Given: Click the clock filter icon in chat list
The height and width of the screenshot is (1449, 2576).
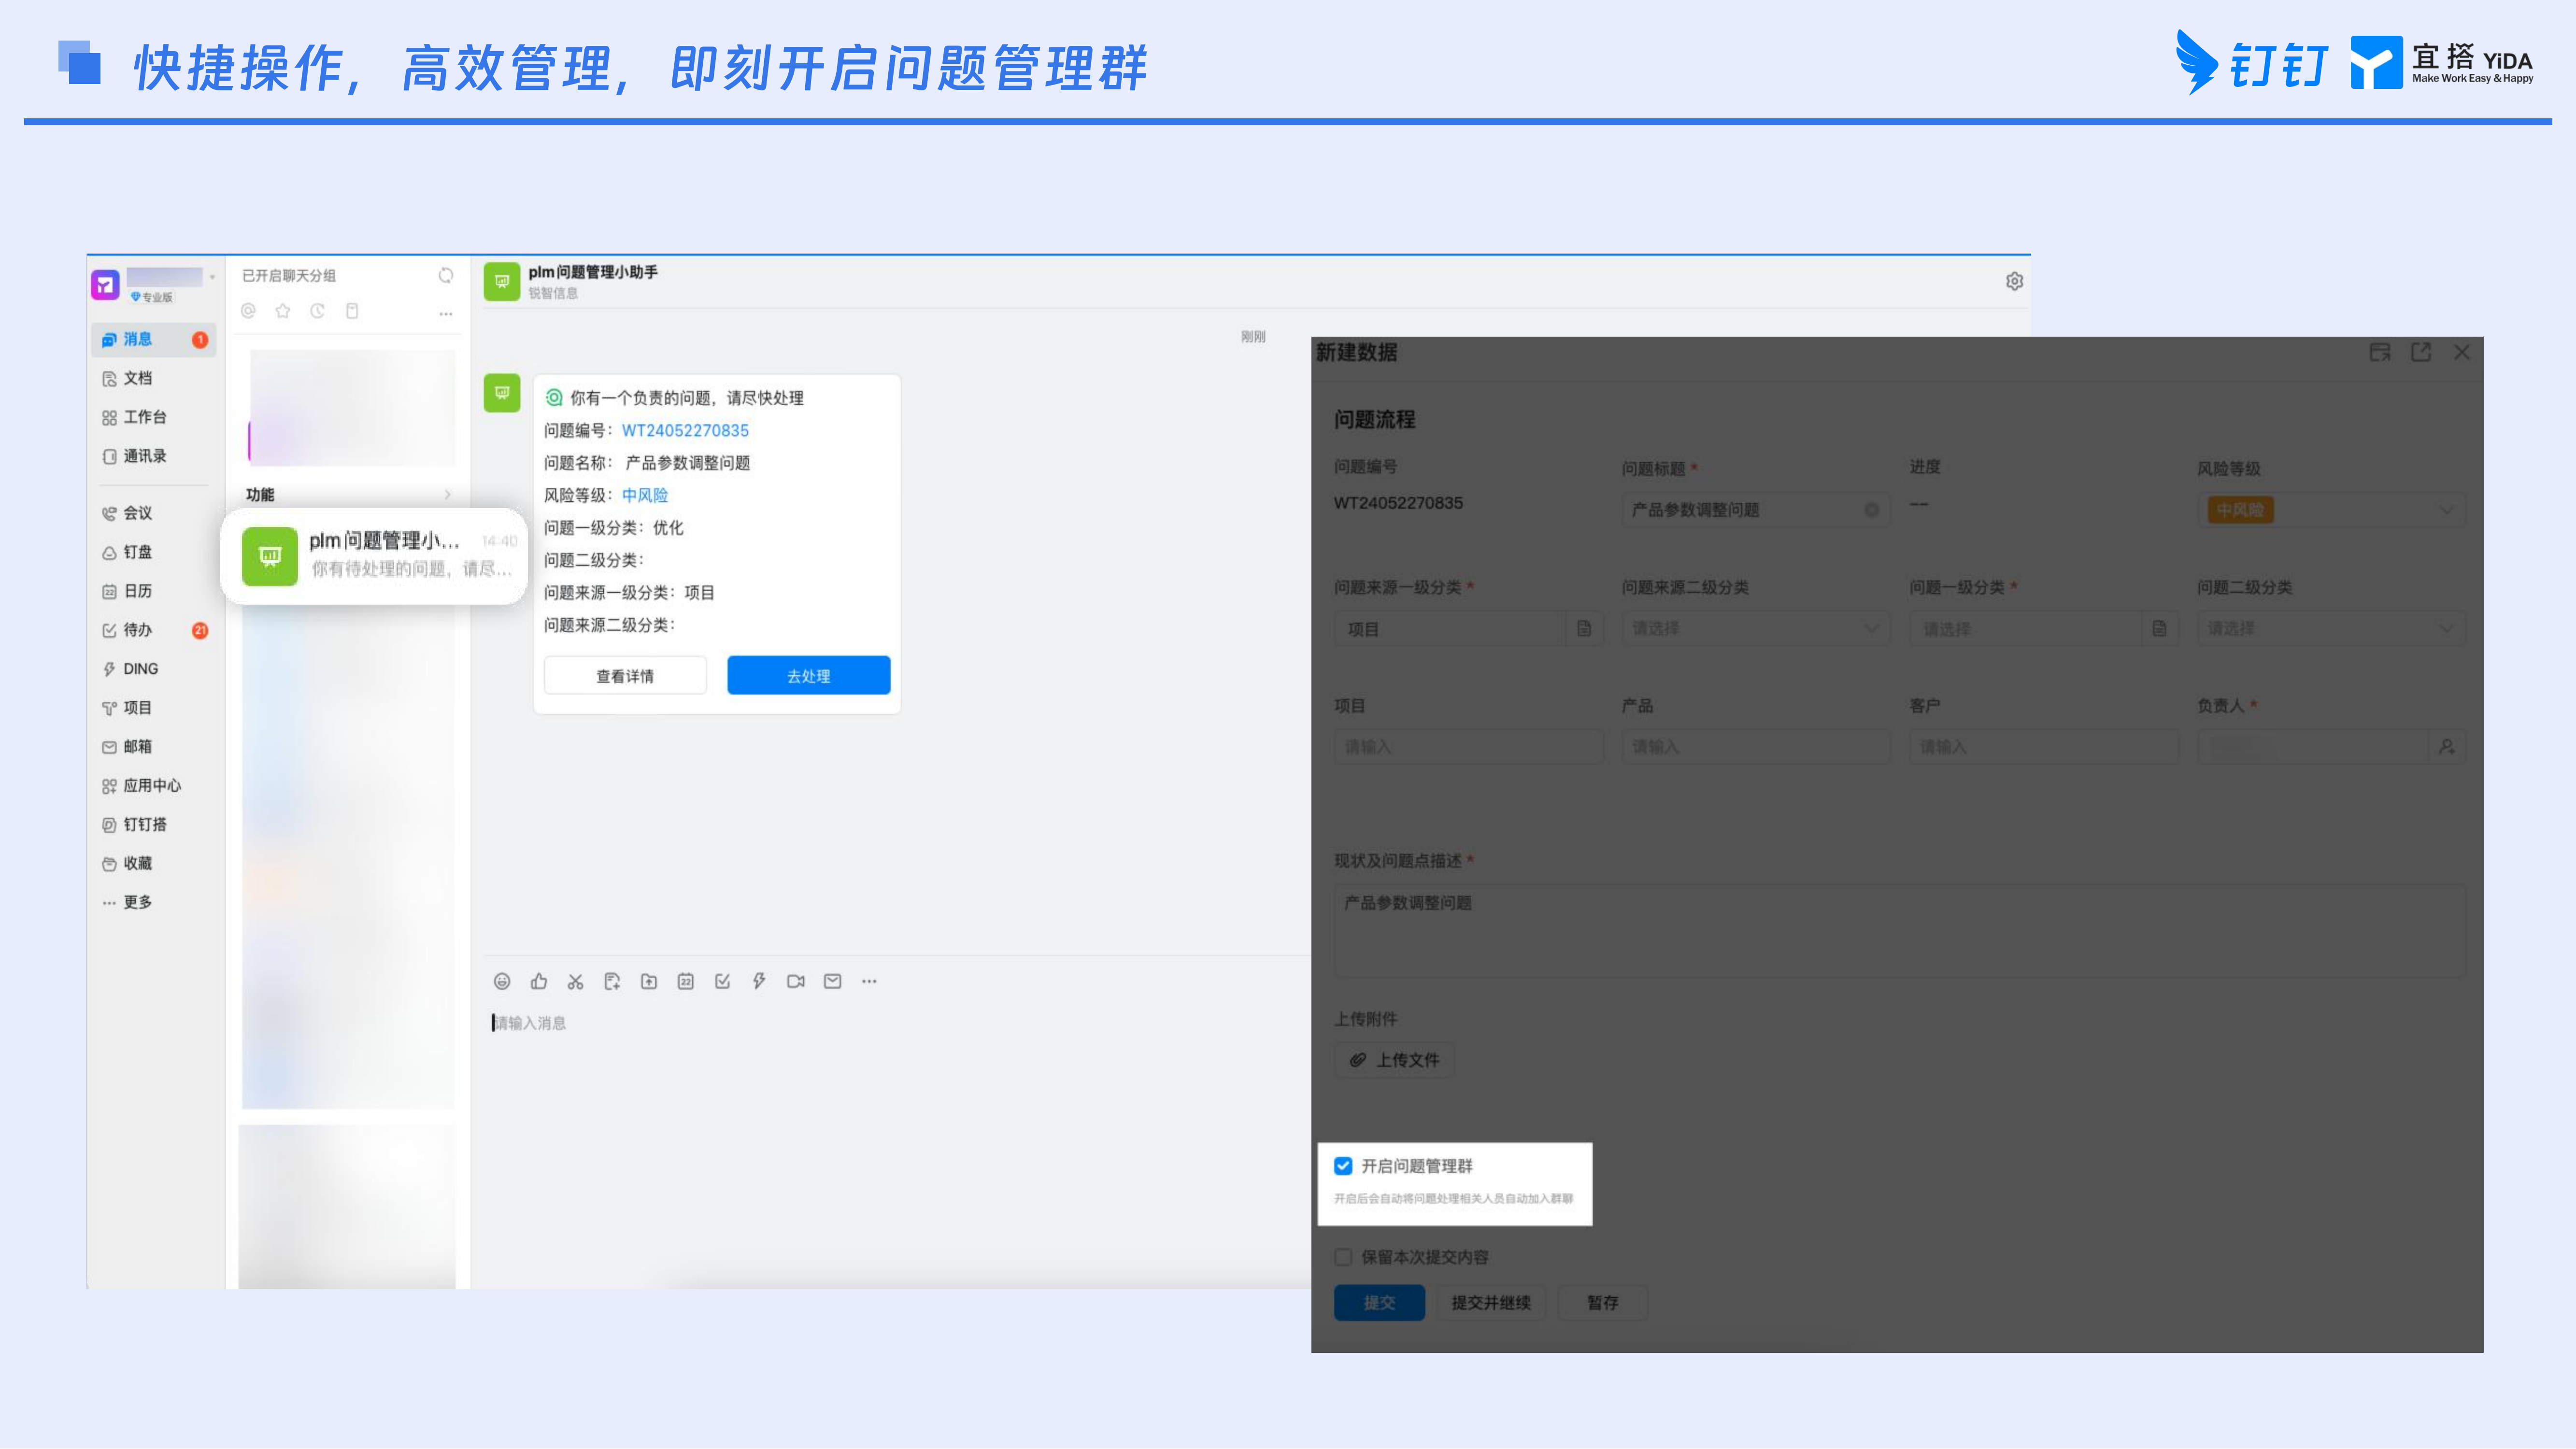Looking at the screenshot, I should point(317,311).
